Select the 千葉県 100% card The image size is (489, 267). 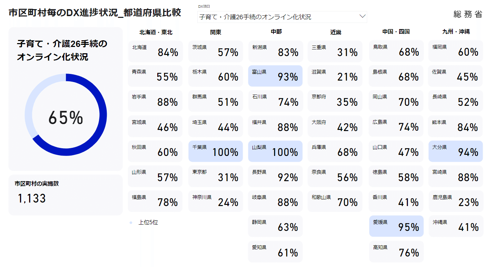(x=216, y=151)
